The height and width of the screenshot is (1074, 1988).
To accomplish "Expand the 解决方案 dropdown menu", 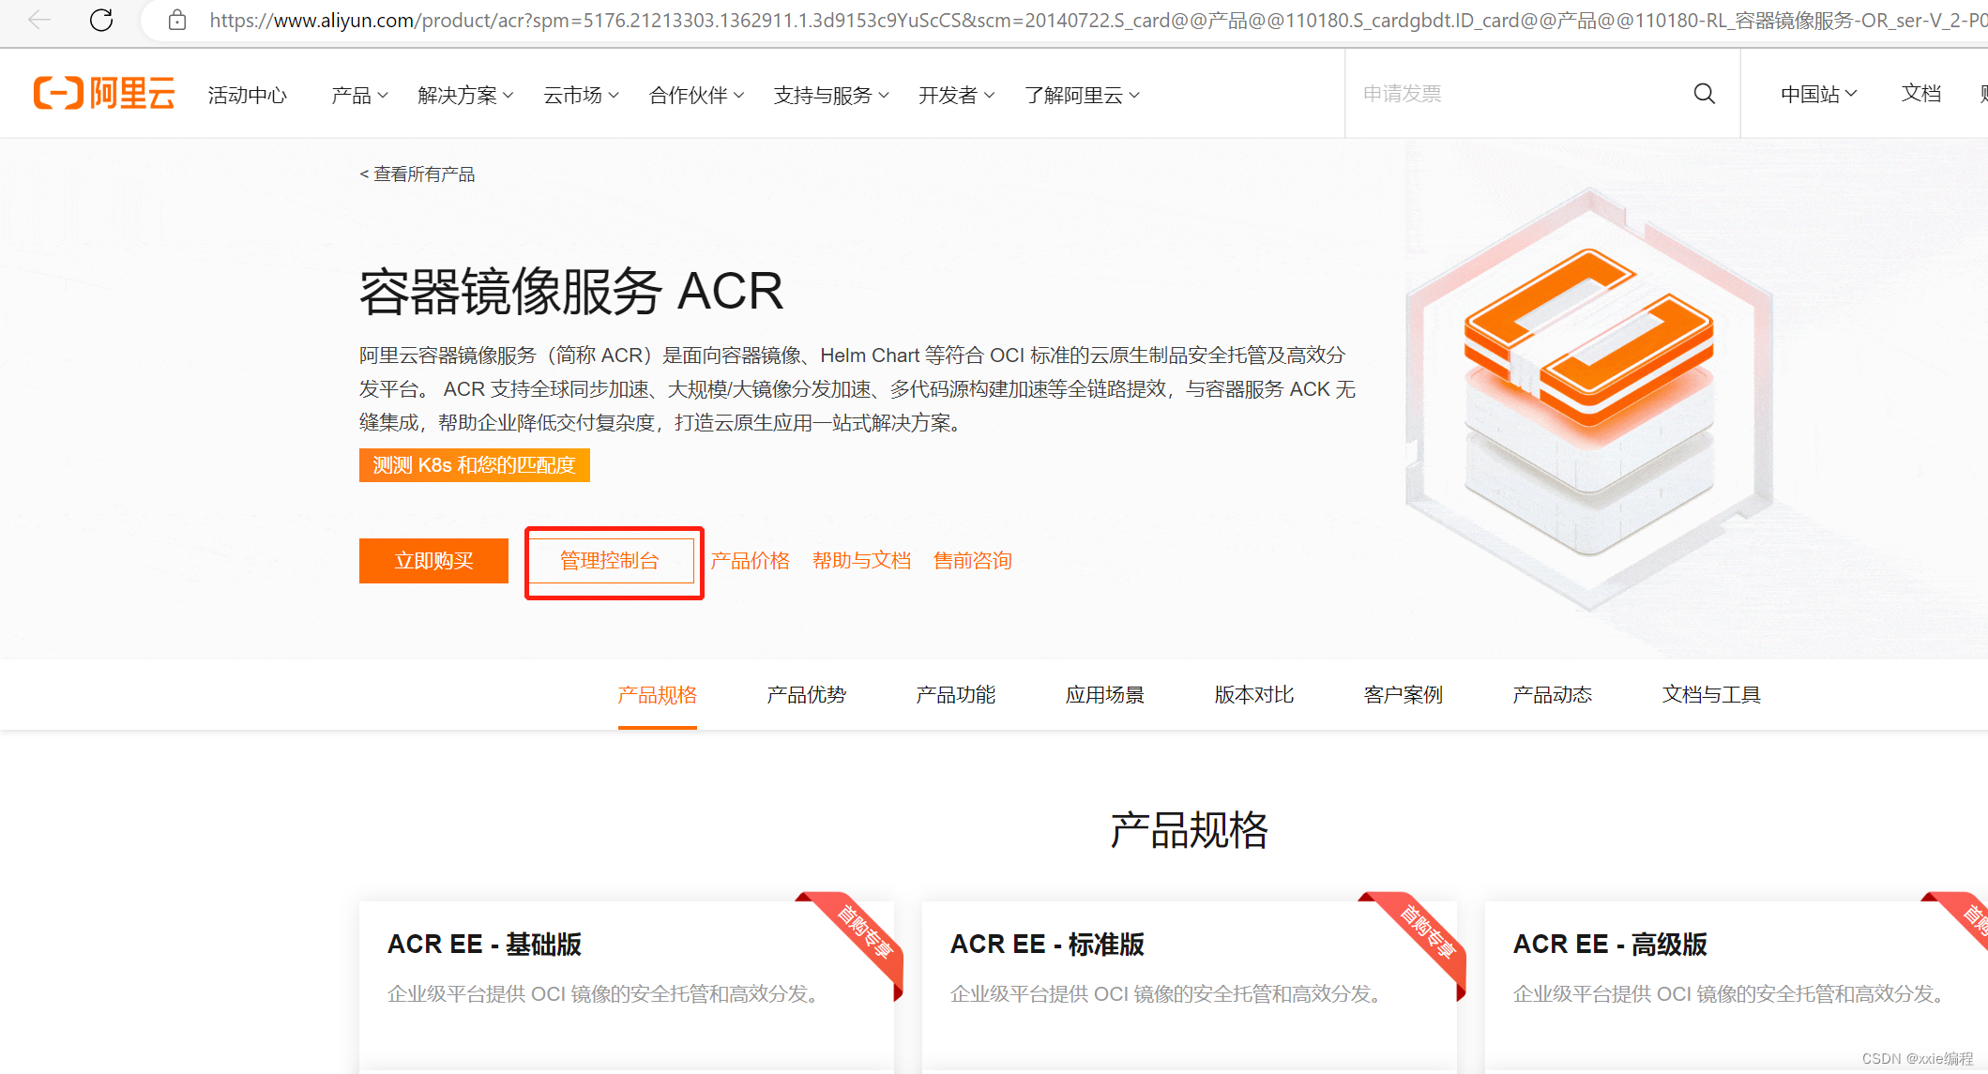I will (x=465, y=96).
